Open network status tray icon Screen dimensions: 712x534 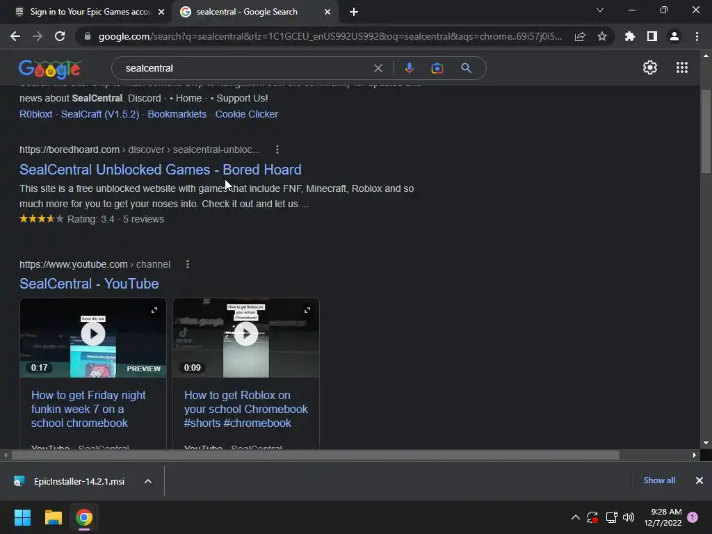tap(611, 517)
